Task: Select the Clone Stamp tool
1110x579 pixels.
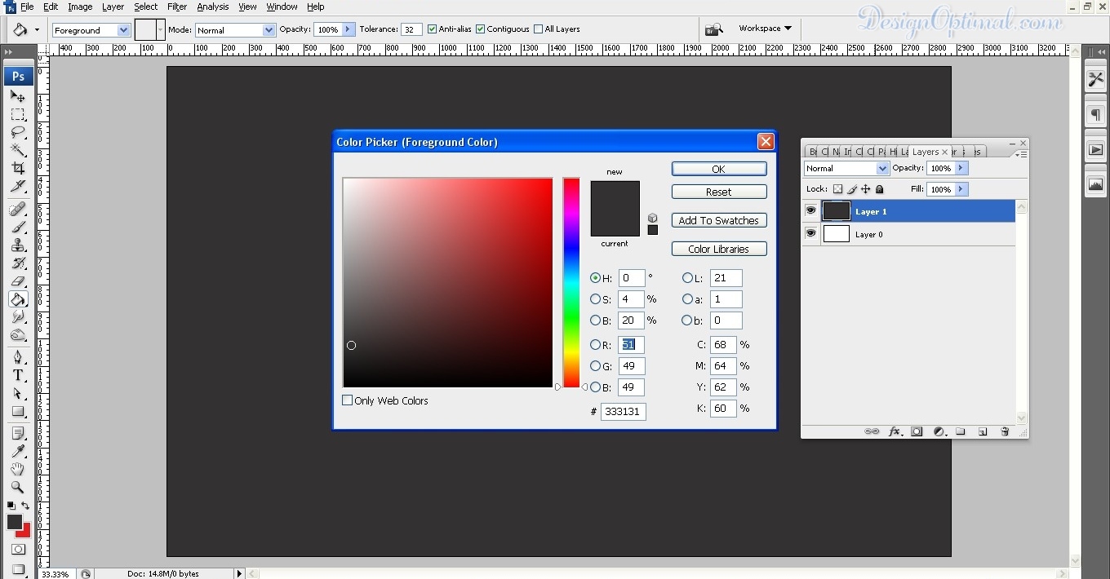Action: [18, 245]
